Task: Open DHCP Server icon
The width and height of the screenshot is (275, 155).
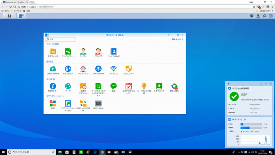Action: tap(98, 69)
